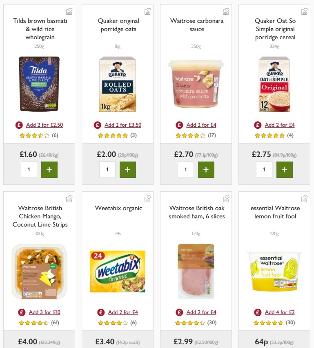The height and width of the screenshot is (348, 314).
Task: Open the Weetabix organic product page title
Action: (x=118, y=208)
